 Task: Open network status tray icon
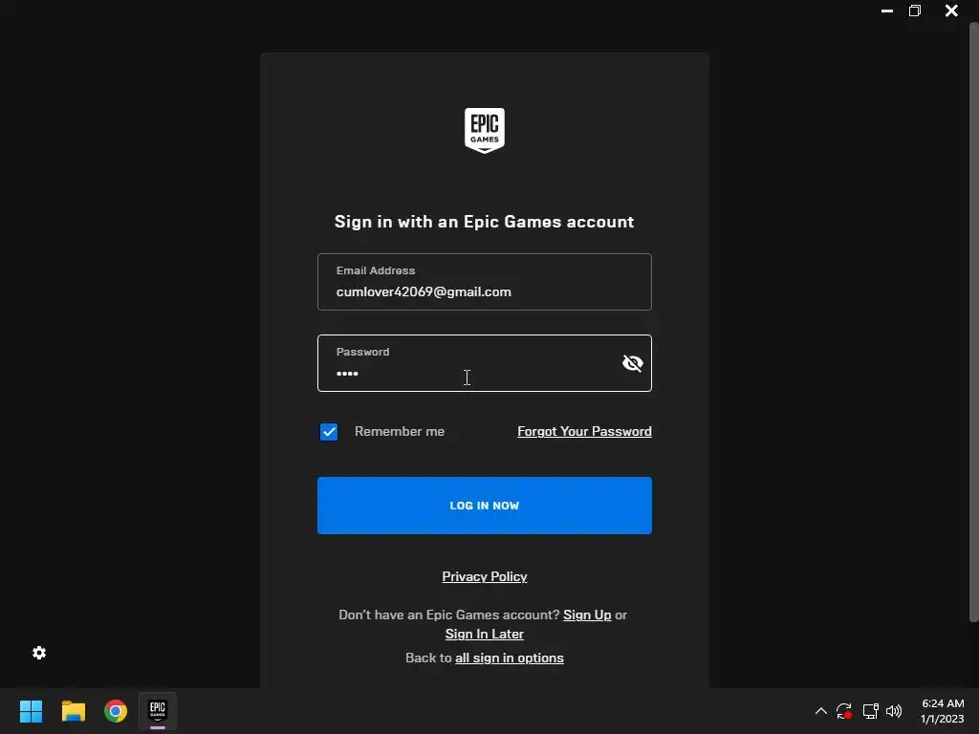pyautogui.click(x=870, y=711)
